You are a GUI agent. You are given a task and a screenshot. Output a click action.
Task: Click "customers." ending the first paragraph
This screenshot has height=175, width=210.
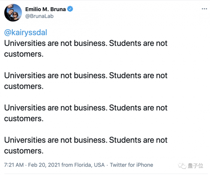point(24,54)
